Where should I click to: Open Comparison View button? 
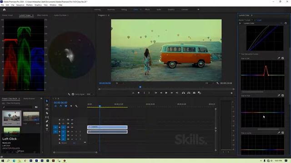pos(200,93)
